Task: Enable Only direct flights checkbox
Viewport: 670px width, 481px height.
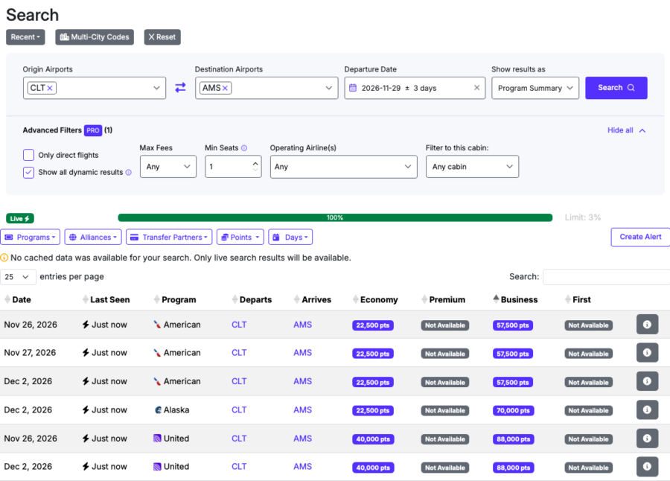Action: click(28, 155)
